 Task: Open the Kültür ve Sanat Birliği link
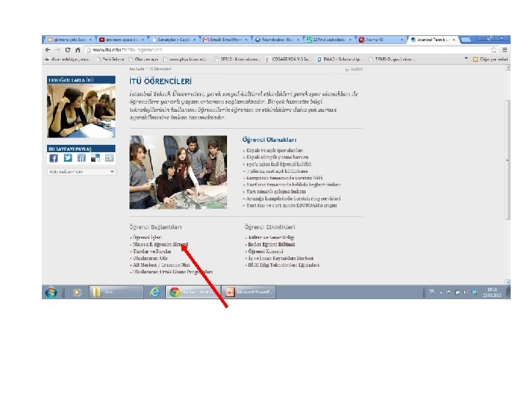(271, 237)
